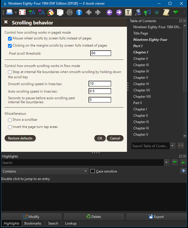Switch to the Highlights tab

tap(11, 223)
